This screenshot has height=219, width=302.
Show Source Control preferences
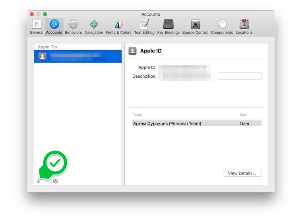pos(195,27)
